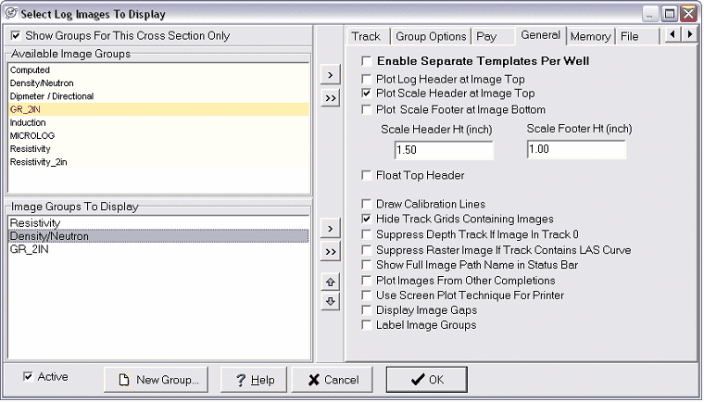Select Density/Neutron in Image Groups To Display
Image resolution: width=704 pixels, height=402 pixels.
[158, 236]
